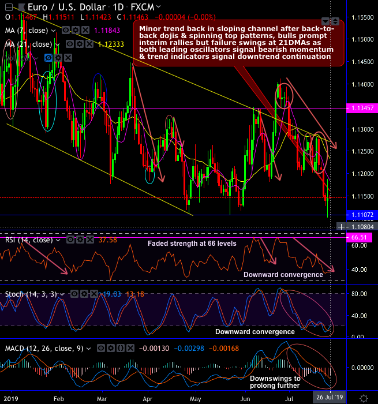
Task: Click 'Faded strength at 66 levels' annotation
Action: (192, 244)
